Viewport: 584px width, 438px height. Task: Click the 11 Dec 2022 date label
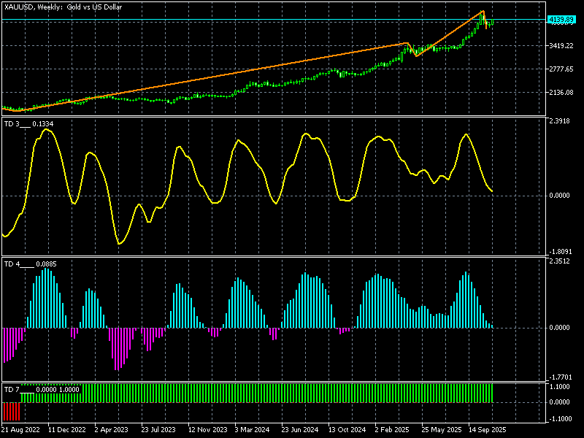67,430
